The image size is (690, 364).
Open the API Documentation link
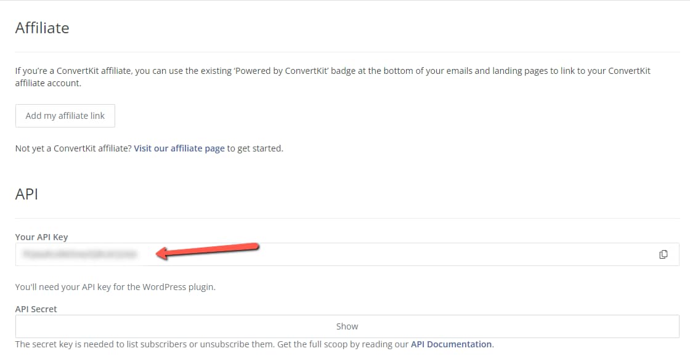[451, 344]
